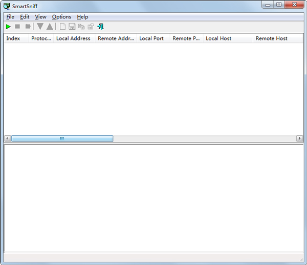307x265 pixels.
Task: Select the downward triangle toolbar icon
Action: point(40,27)
